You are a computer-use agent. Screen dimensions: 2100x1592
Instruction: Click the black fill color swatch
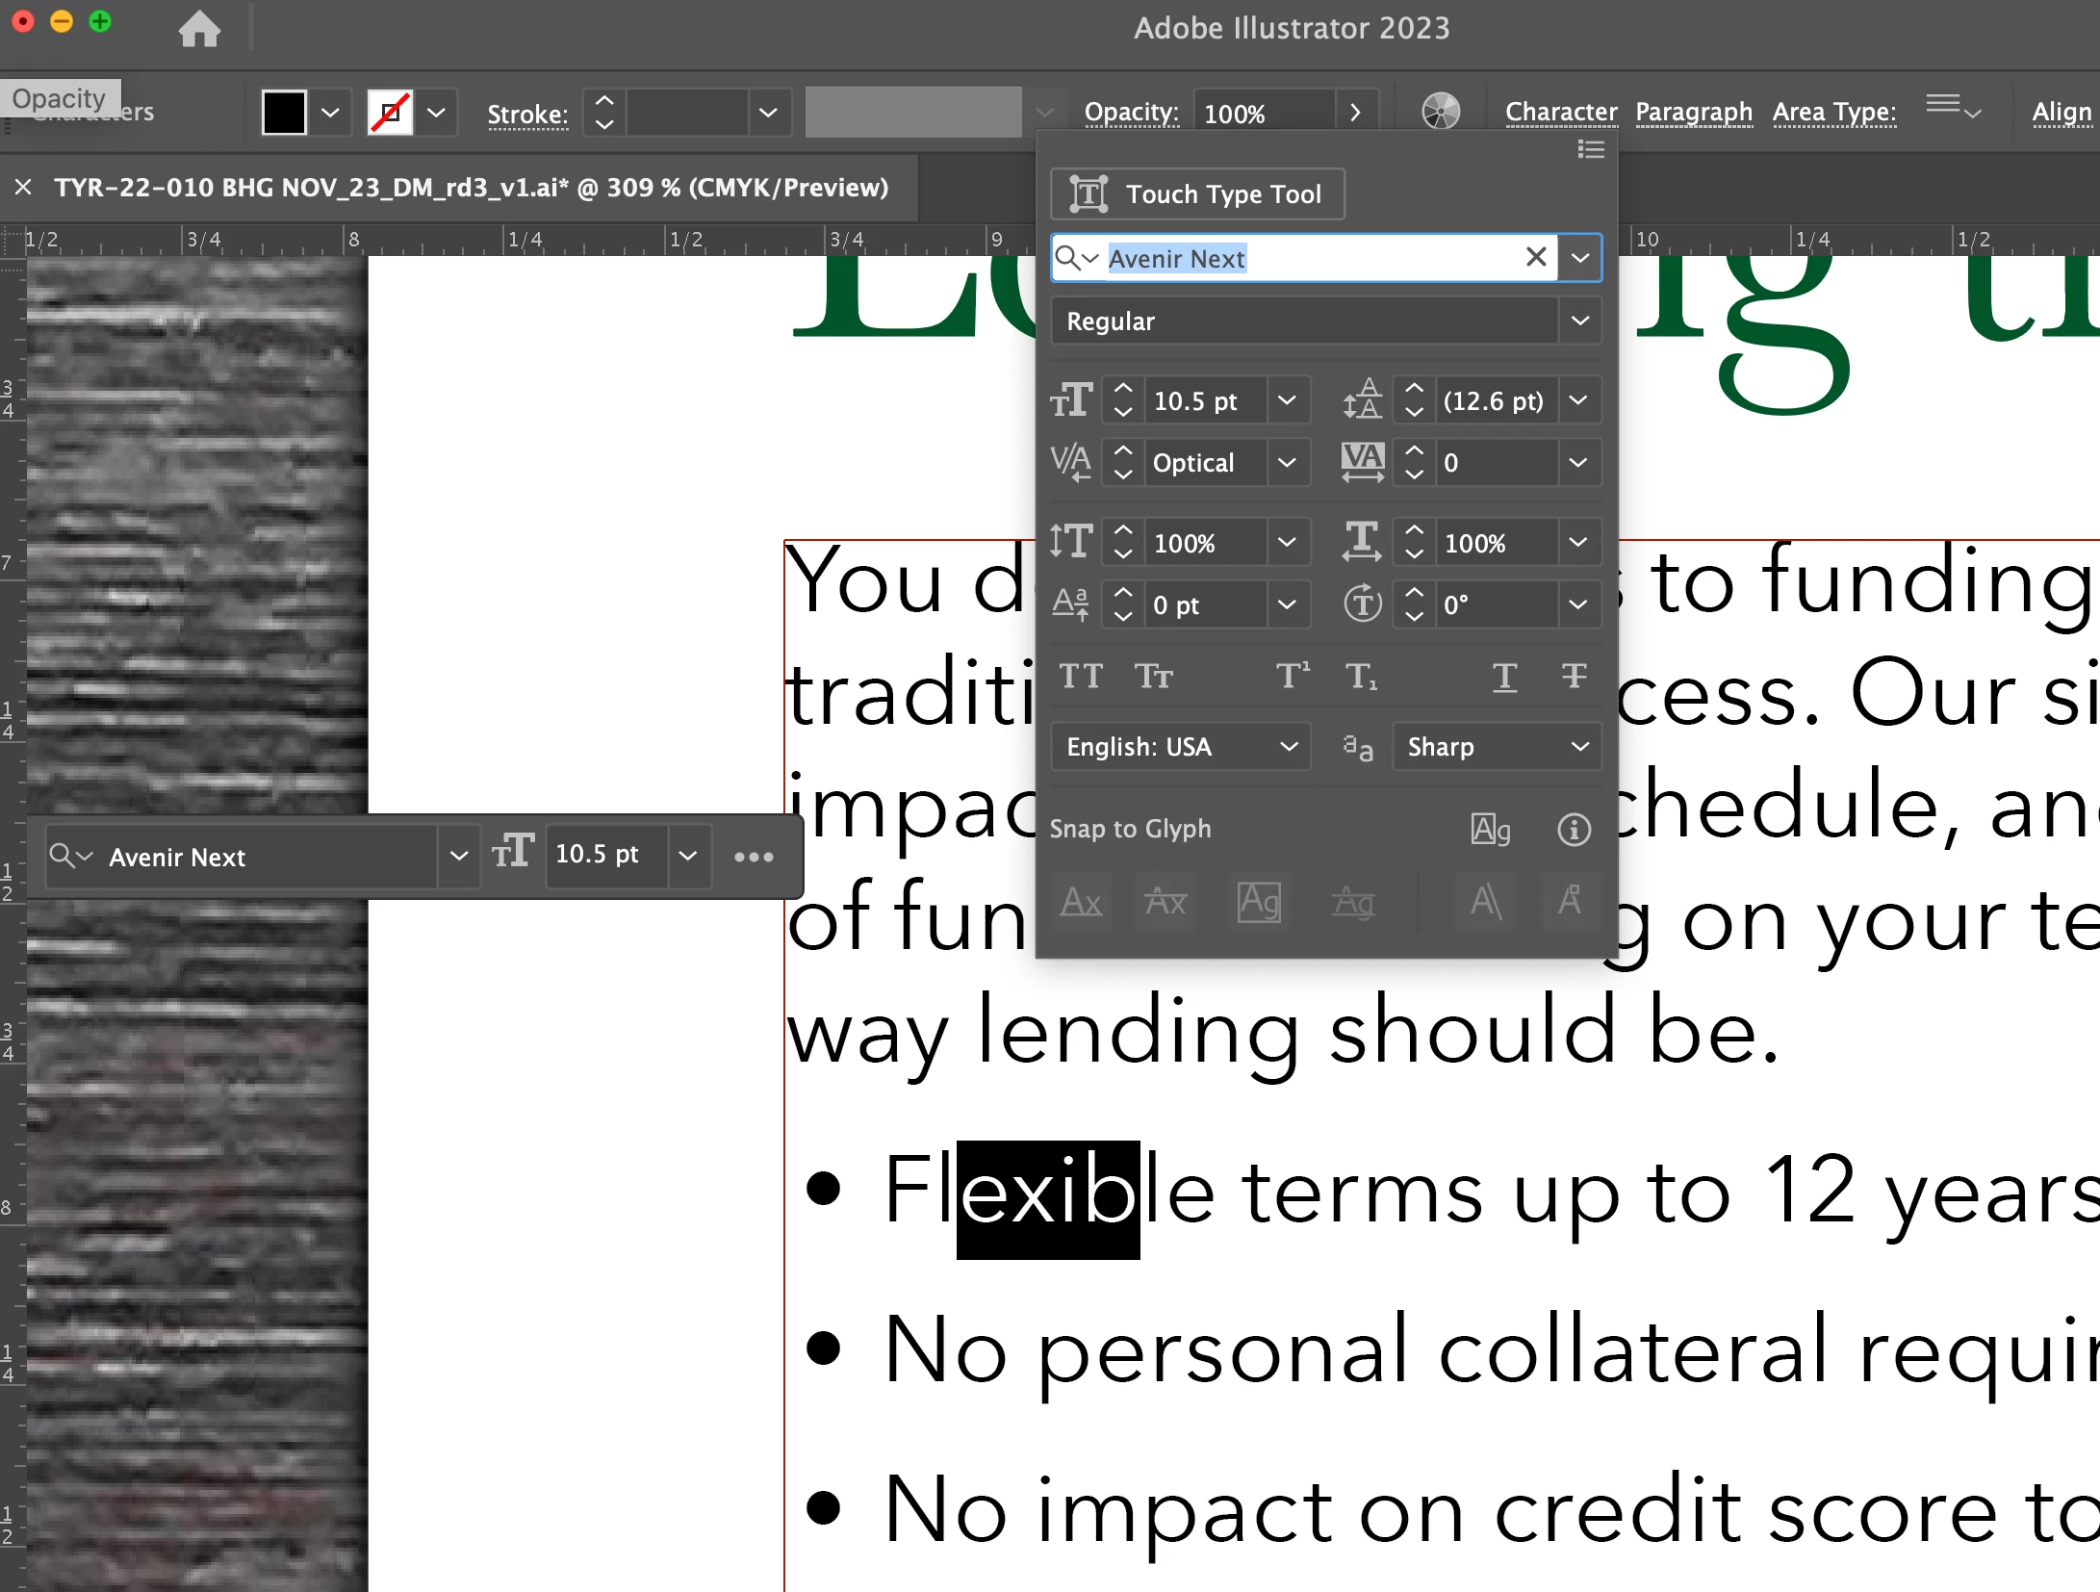tap(284, 113)
